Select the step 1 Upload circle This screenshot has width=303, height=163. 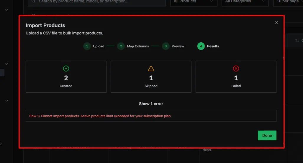click(87, 46)
